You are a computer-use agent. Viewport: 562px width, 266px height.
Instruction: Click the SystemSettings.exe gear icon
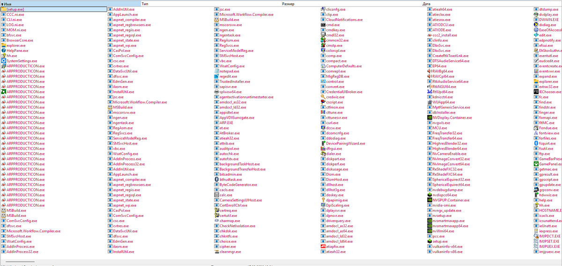pyautogui.click(x=3, y=61)
